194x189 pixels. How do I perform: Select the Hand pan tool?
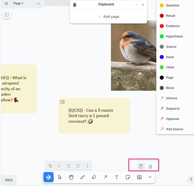pyautogui.click(x=71, y=177)
